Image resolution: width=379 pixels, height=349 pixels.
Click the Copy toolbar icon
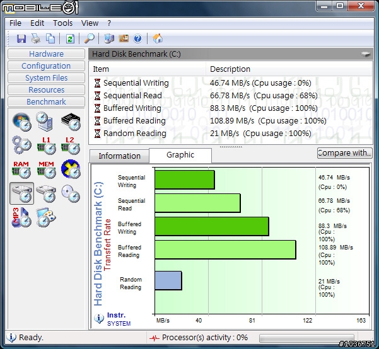pos(50,38)
